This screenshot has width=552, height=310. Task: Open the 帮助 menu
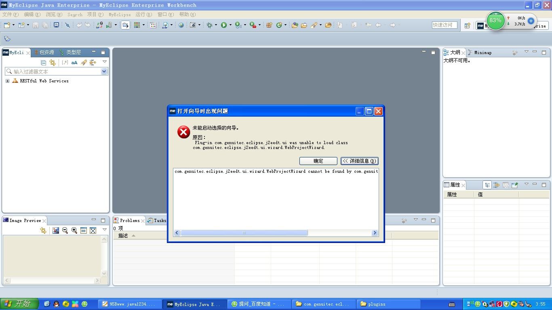[188, 15]
